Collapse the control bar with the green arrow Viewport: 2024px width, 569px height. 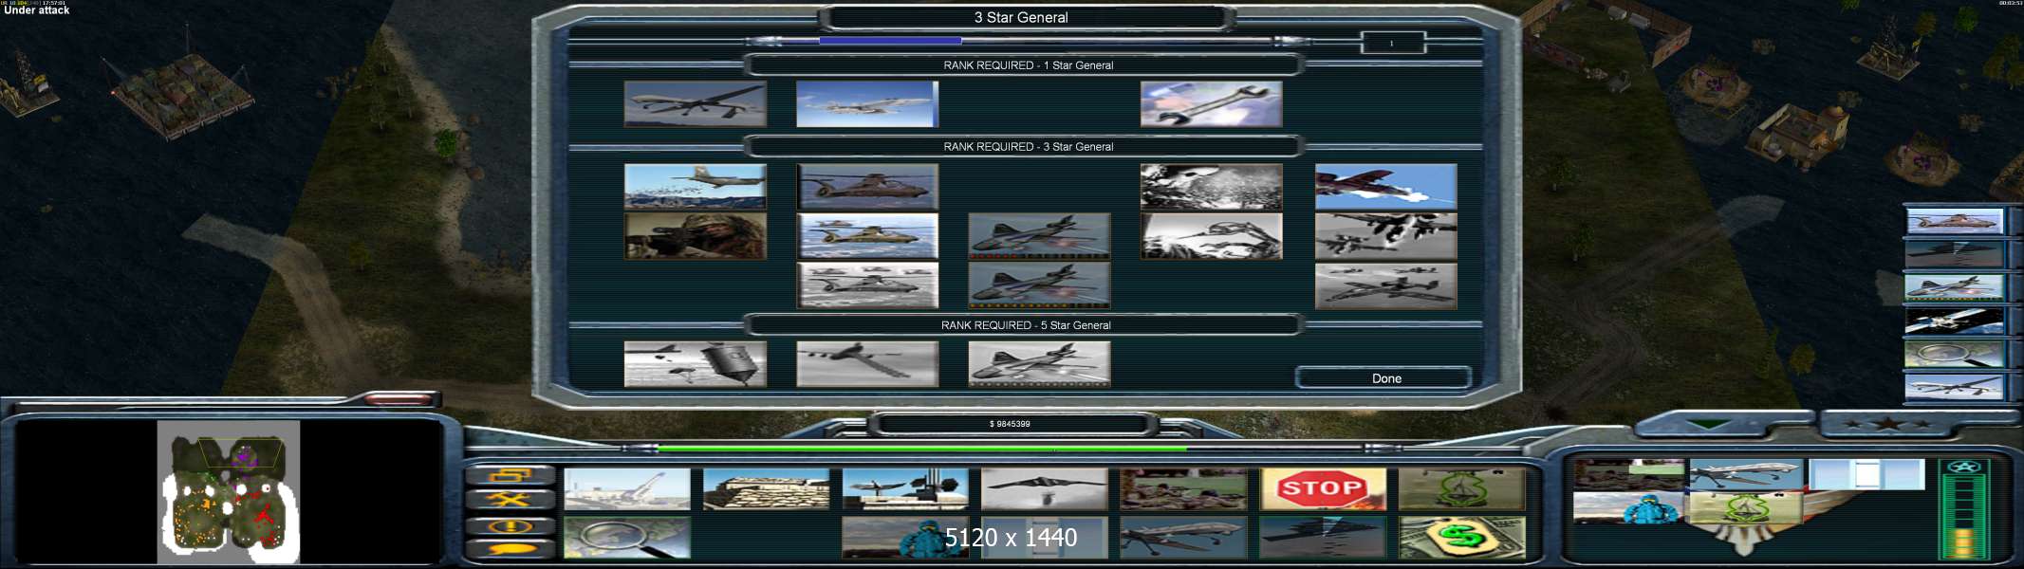tap(1708, 424)
